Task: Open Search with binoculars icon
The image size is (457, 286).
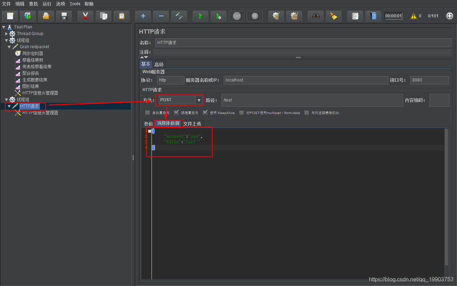Action: [x=316, y=16]
